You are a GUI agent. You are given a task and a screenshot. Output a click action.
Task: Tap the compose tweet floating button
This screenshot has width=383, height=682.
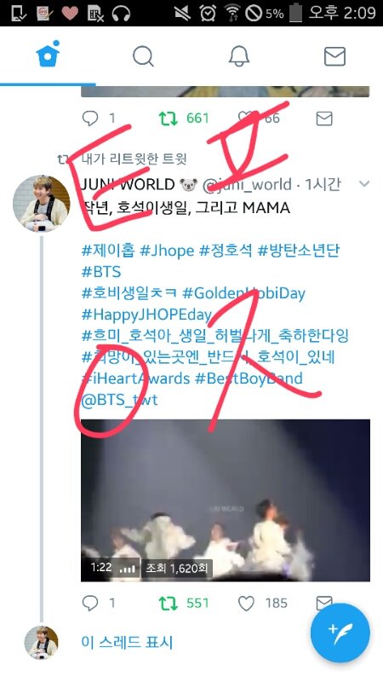point(340,633)
